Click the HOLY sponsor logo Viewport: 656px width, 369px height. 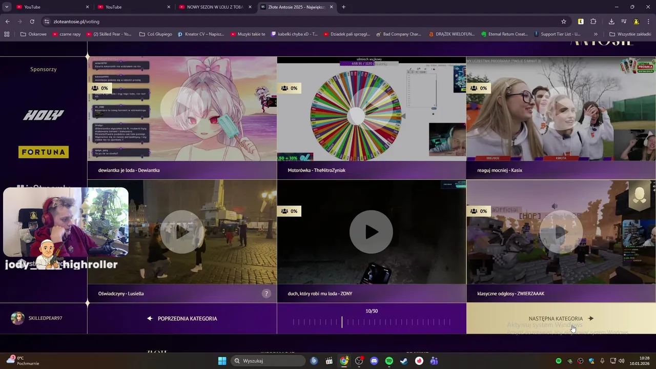pyautogui.click(x=44, y=115)
